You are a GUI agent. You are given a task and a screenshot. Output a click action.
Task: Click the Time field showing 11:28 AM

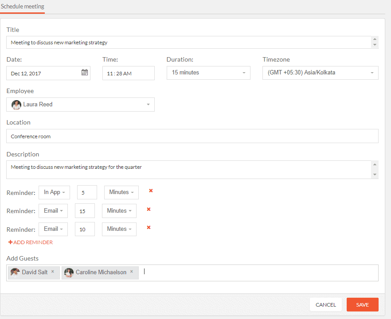[129, 73]
